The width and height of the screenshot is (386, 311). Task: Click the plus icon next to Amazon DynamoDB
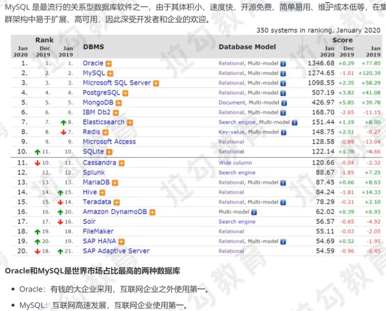153,212
